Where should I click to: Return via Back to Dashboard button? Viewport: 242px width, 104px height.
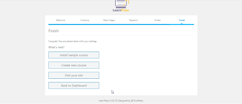(x=74, y=85)
